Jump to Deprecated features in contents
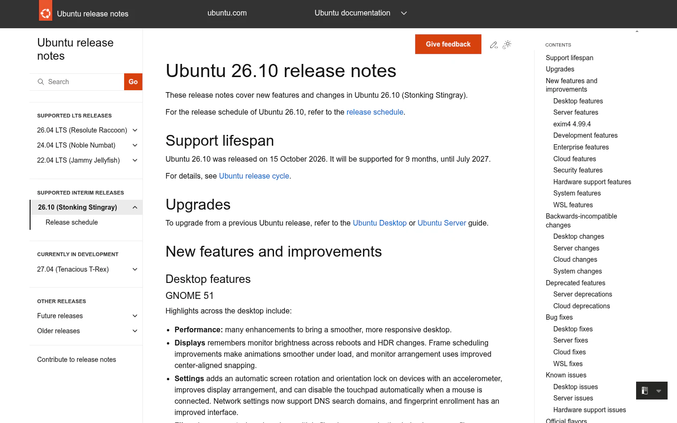The width and height of the screenshot is (677, 423). click(575, 283)
